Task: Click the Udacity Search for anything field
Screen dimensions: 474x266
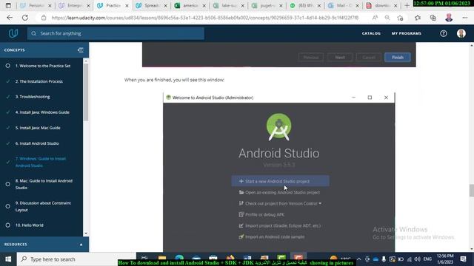Action: point(116,33)
